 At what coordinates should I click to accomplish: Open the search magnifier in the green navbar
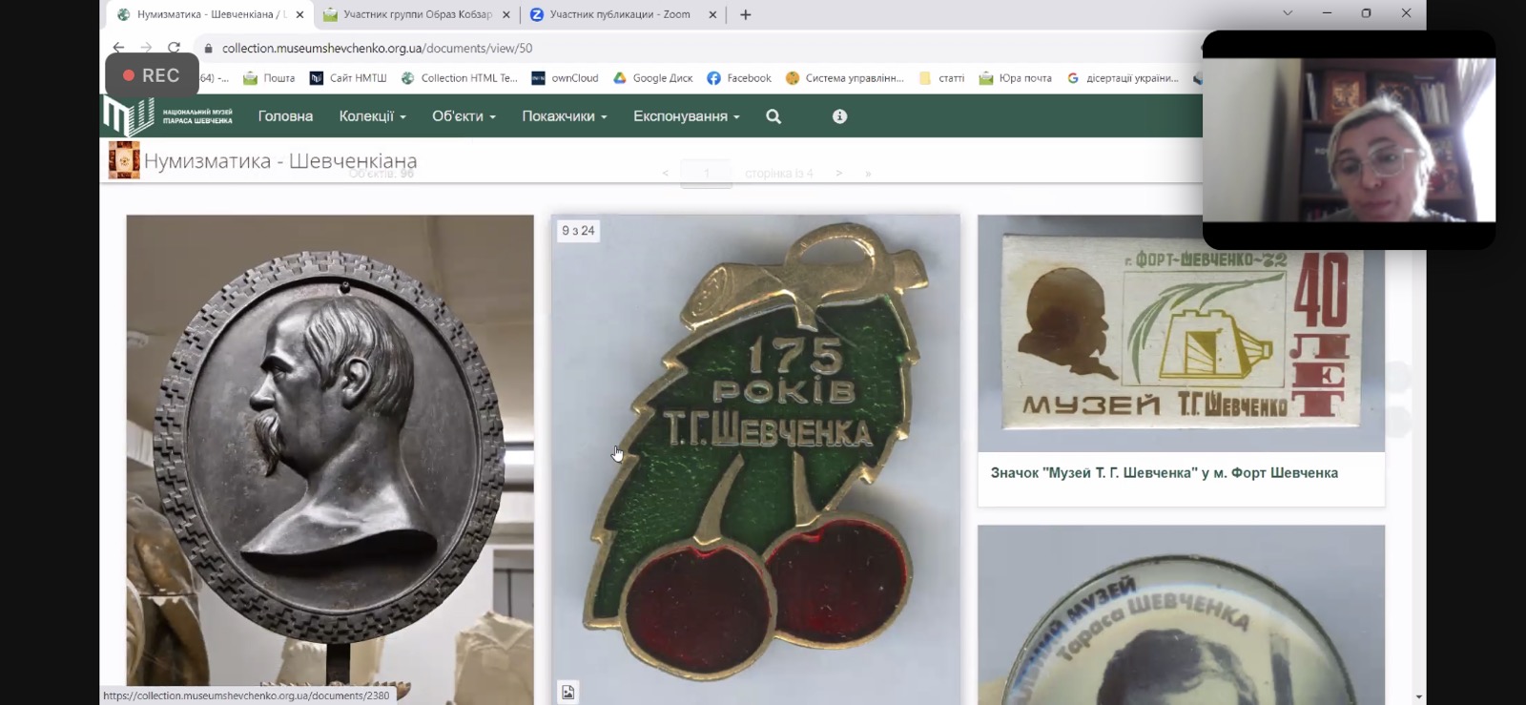pos(773,116)
